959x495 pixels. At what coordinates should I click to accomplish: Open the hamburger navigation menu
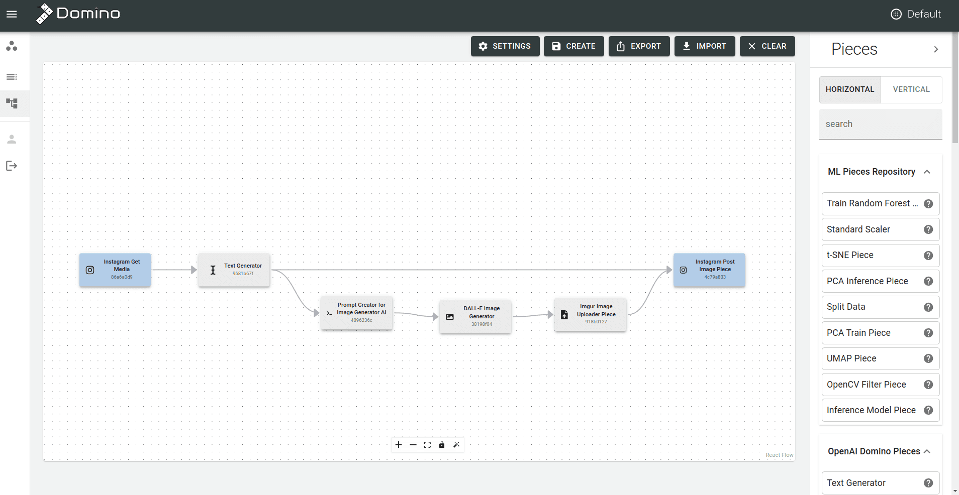tap(12, 14)
